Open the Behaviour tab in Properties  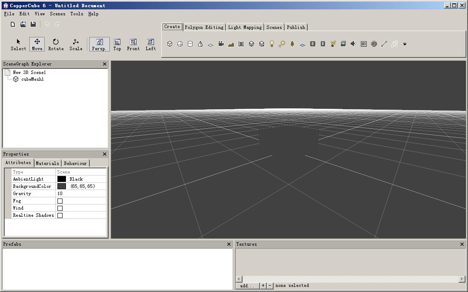click(75, 163)
